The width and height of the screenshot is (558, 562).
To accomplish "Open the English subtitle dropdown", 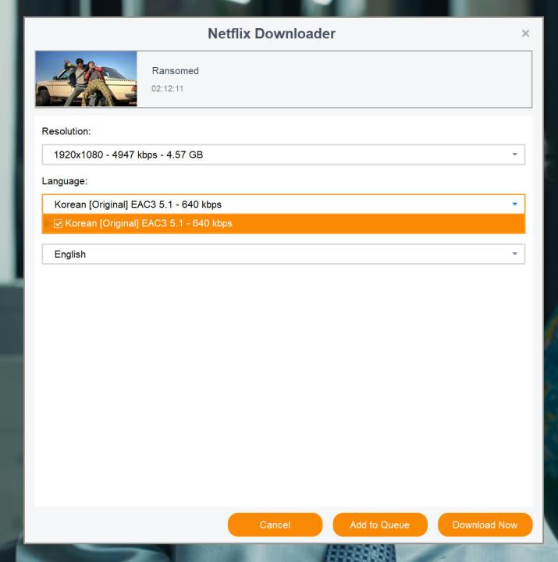I will pos(283,254).
